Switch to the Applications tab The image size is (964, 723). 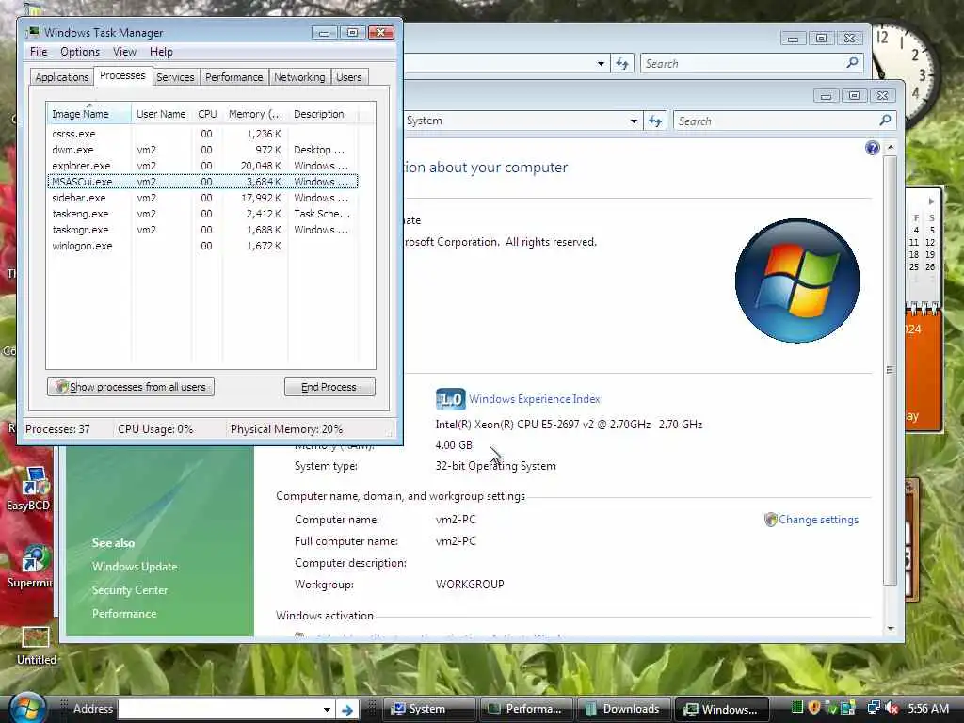point(61,77)
